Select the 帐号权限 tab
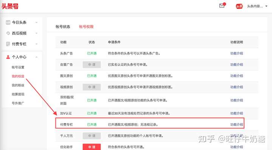The height and width of the screenshot is (150, 272). click(x=86, y=27)
